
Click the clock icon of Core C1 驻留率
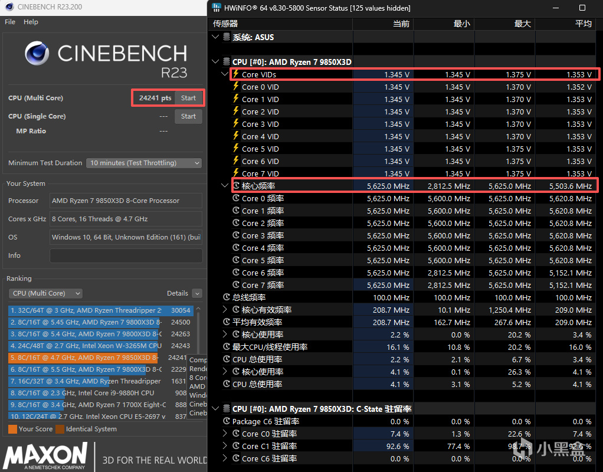[x=237, y=446]
